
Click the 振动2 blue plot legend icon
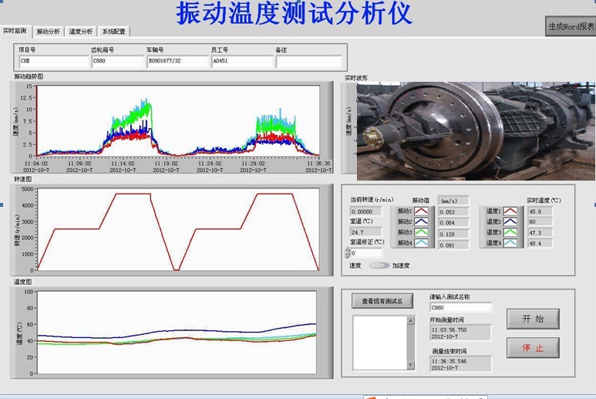[x=423, y=222]
